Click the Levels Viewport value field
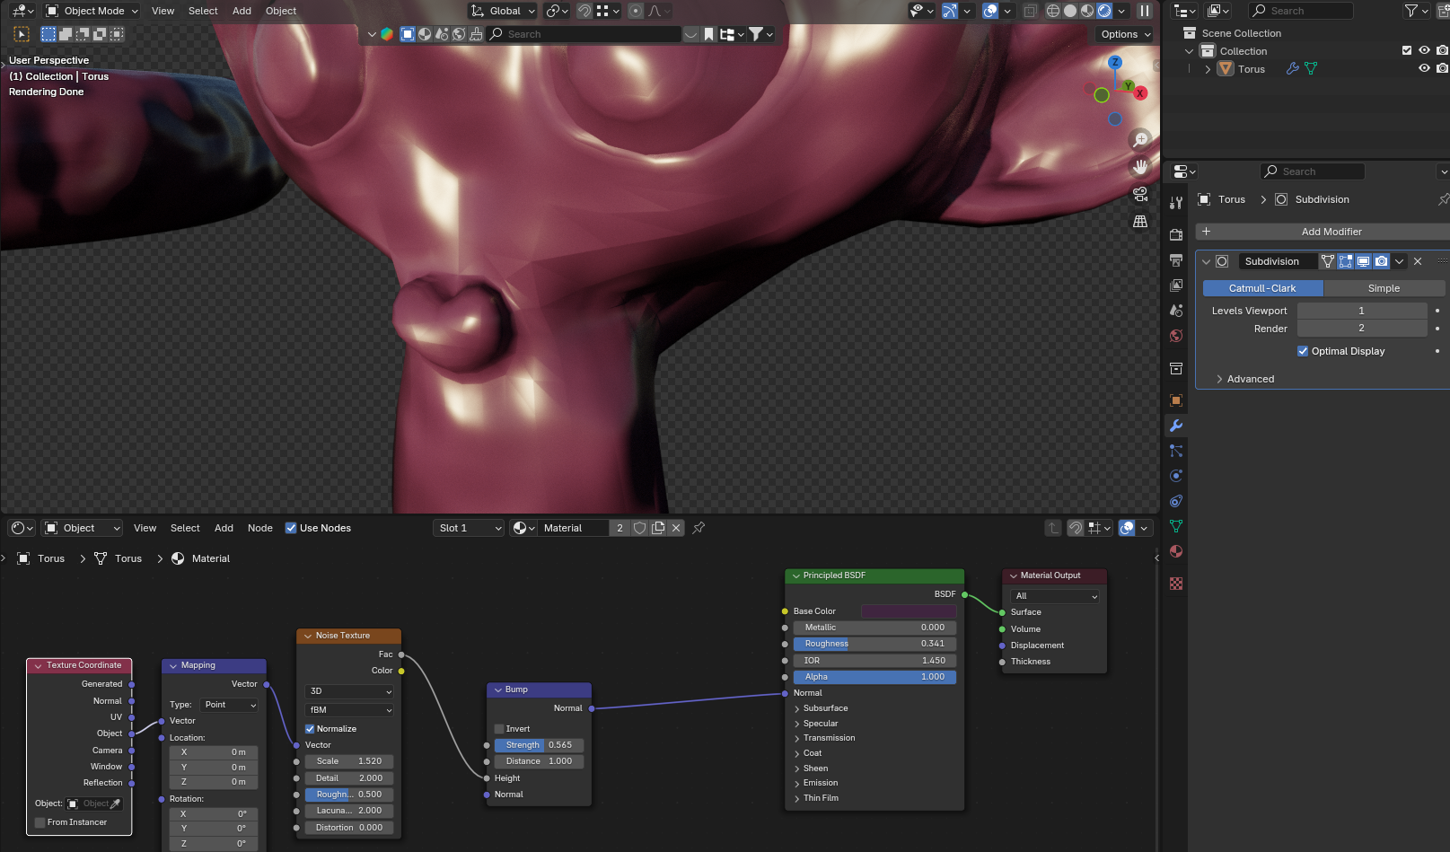 pos(1361,311)
